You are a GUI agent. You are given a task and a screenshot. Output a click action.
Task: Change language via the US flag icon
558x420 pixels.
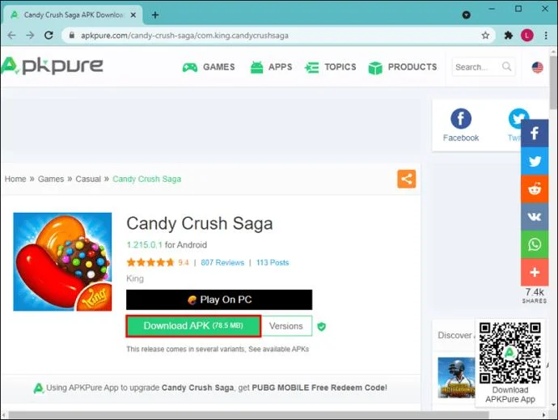pyautogui.click(x=537, y=67)
